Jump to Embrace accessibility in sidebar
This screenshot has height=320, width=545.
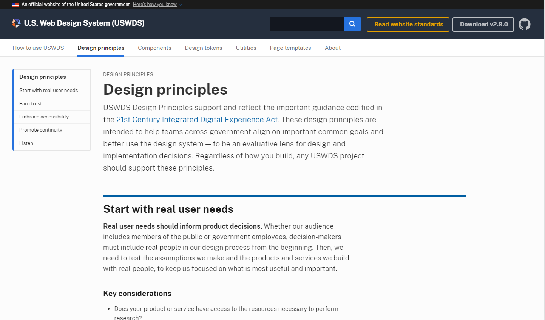pos(52,117)
